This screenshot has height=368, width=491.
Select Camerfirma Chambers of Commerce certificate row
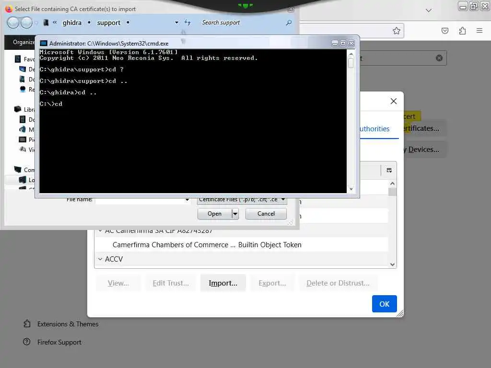pyautogui.click(x=241, y=245)
